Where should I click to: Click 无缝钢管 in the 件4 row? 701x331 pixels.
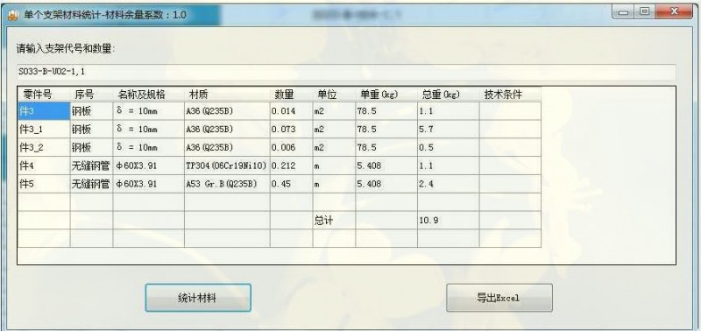pos(91,166)
